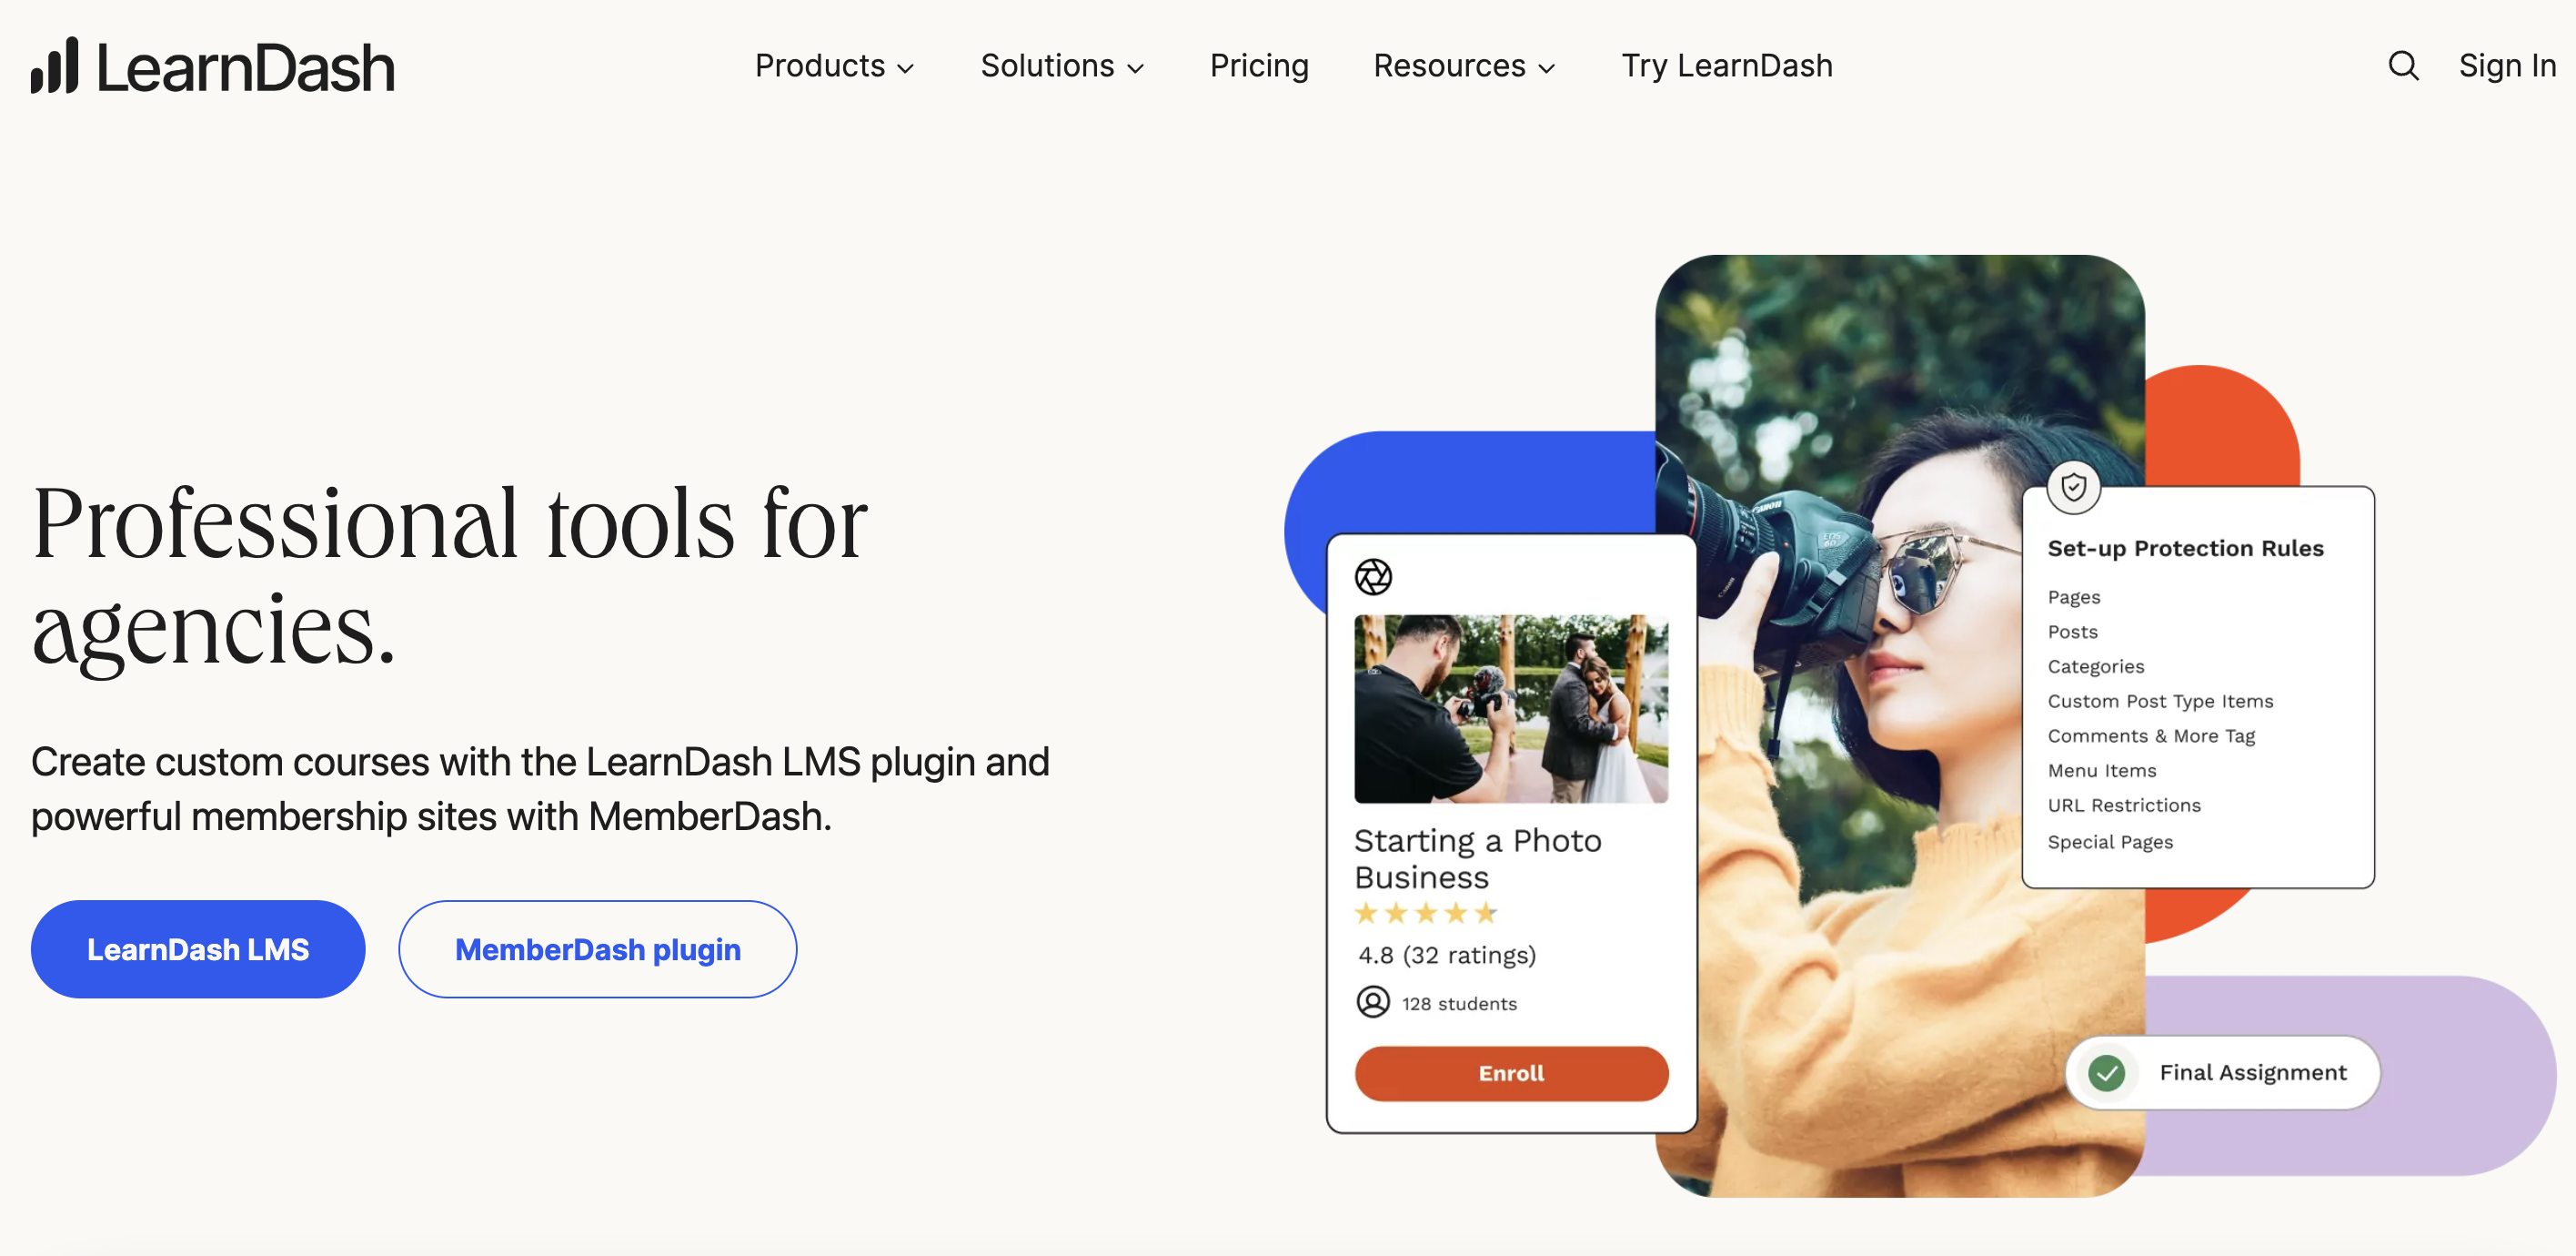The image size is (2576, 1256).
Task: Select URL Restrictions in protection rules list
Action: pyautogui.click(x=2124, y=805)
